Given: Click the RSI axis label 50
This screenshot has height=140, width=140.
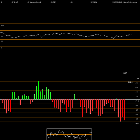Looking at the screenshot, I should point(2,37).
